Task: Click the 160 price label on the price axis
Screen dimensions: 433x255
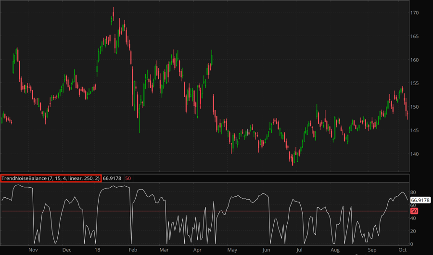Action: tap(415, 60)
